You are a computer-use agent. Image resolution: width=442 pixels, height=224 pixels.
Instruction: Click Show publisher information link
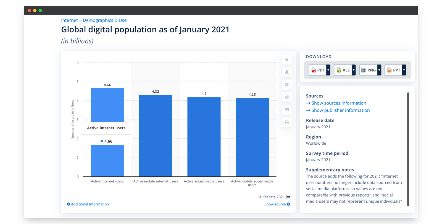(x=338, y=110)
